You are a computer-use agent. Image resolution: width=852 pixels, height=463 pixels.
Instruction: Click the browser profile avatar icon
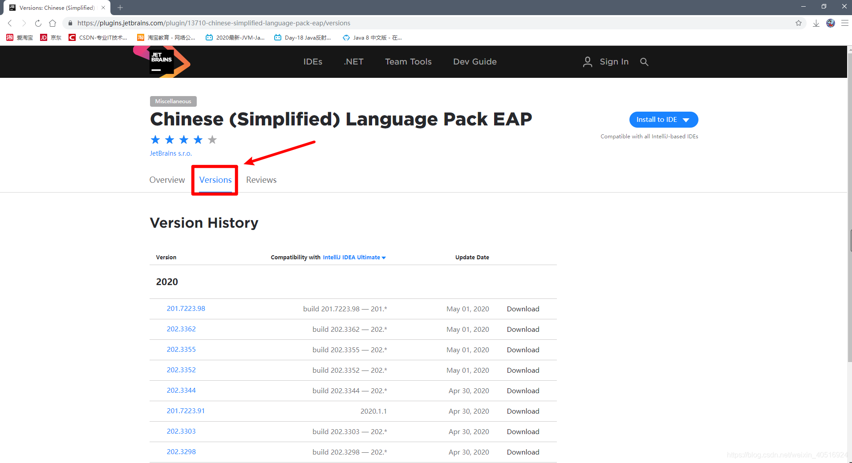tap(831, 23)
